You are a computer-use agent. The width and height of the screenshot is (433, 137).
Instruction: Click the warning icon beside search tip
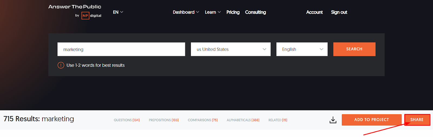[61, 65]
